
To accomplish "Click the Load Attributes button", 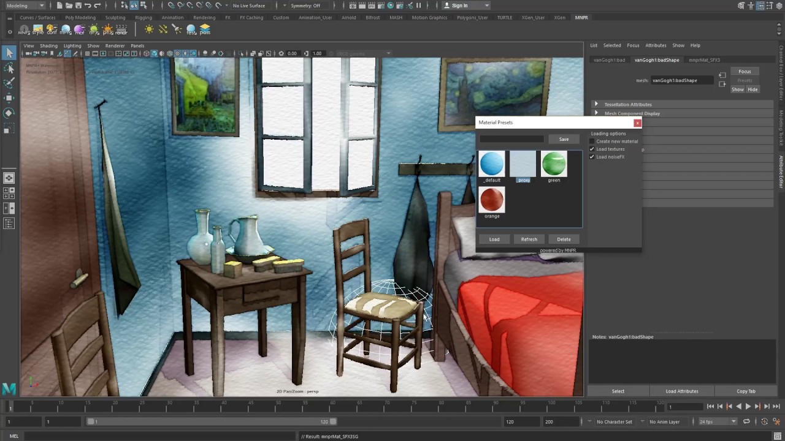I will [682, 391].
